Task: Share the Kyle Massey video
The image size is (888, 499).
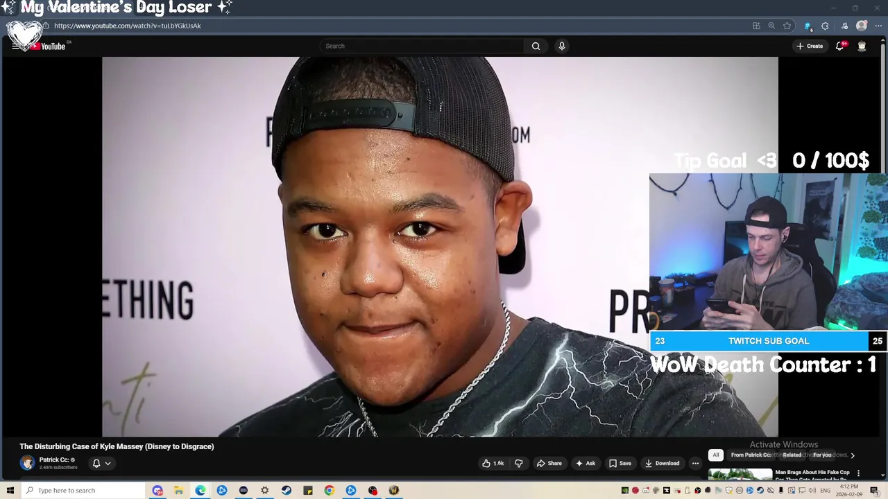Action: (549, 463)
